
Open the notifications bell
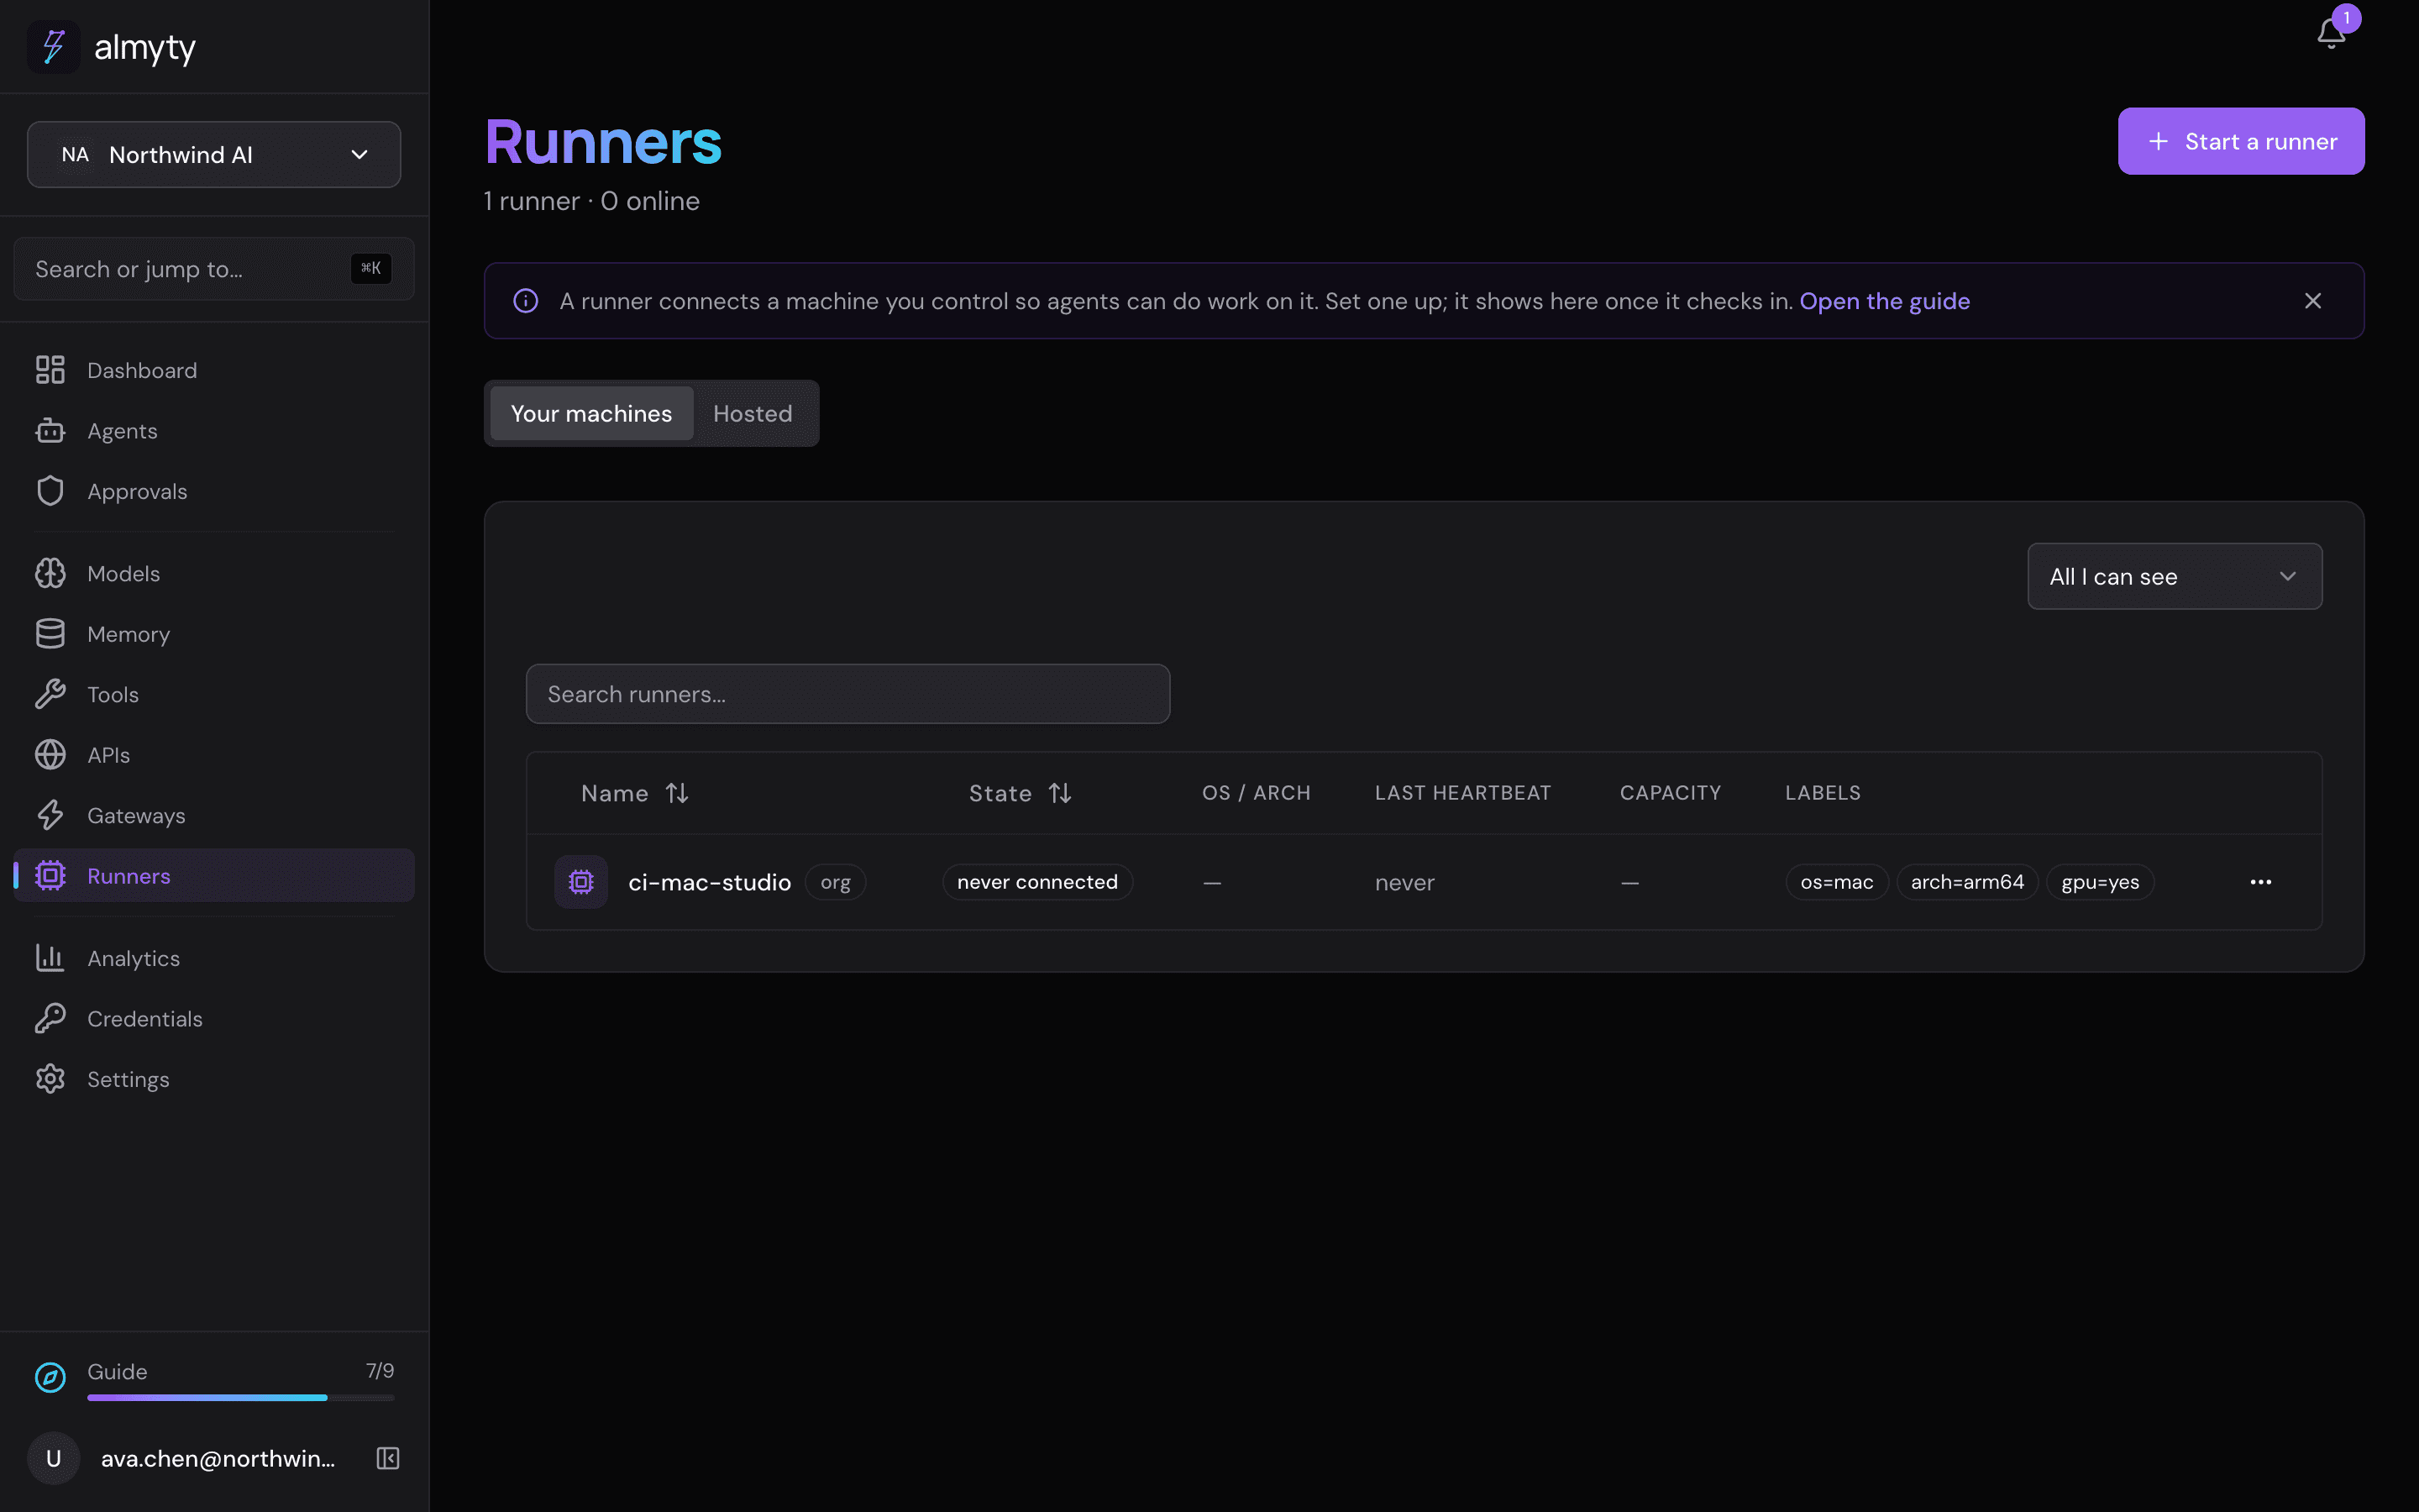pos(2330,33)
